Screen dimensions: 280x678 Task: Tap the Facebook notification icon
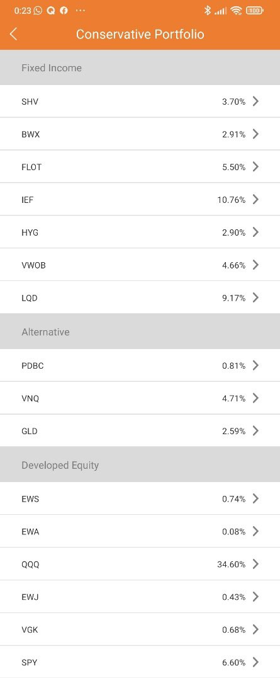64,10
